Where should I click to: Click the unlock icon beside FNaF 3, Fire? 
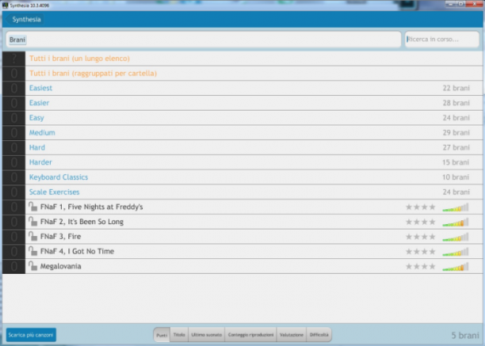(32, 236)
